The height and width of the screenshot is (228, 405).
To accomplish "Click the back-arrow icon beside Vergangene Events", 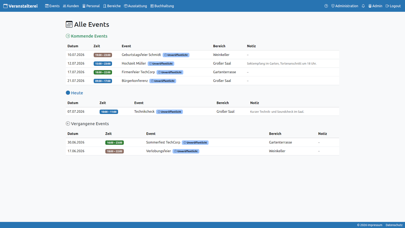I will pyautogui.click(x=68, y=124).
